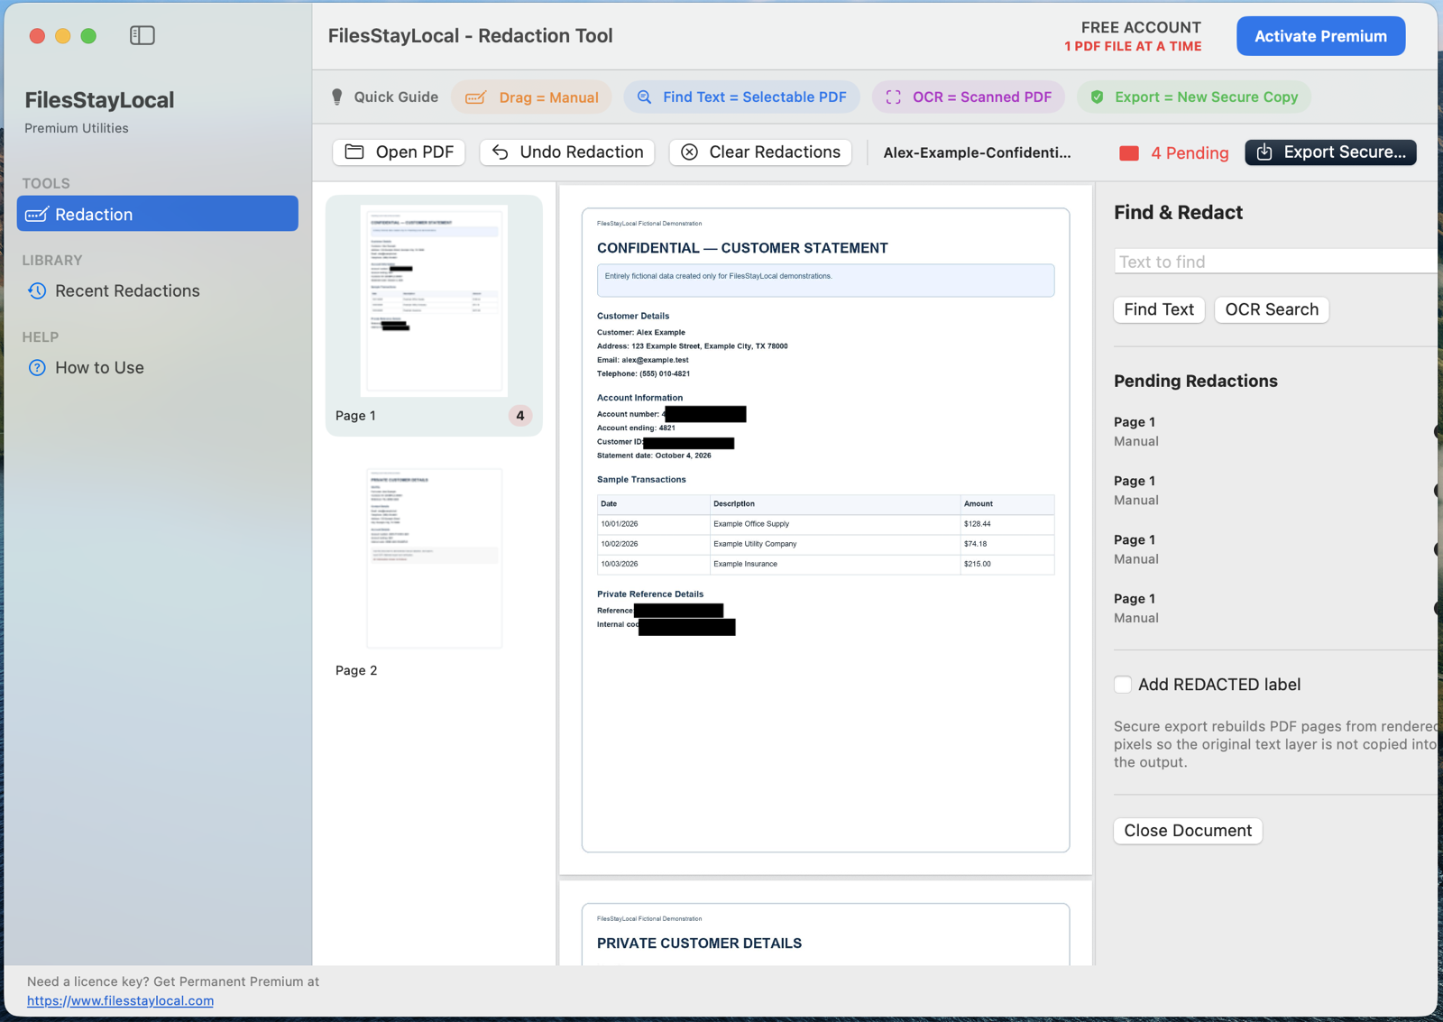Click the Export shield check icon
The width and height of the screenshot is (1443, 1022).
click(1097, 97)
